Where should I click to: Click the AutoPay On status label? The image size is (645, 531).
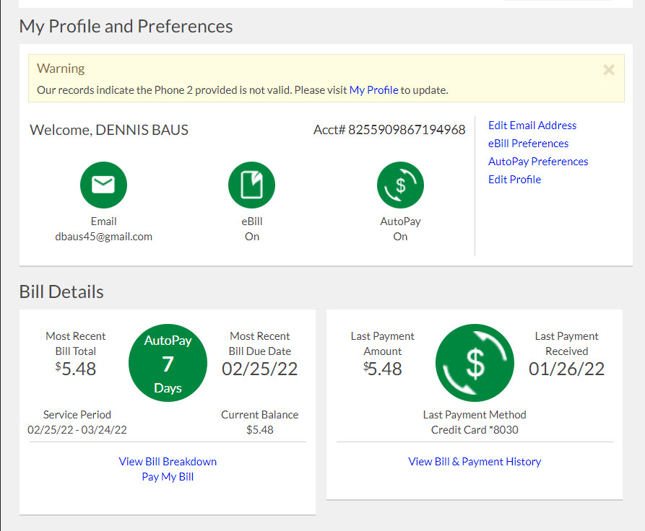pyautogui.click(x=400, y=237)
